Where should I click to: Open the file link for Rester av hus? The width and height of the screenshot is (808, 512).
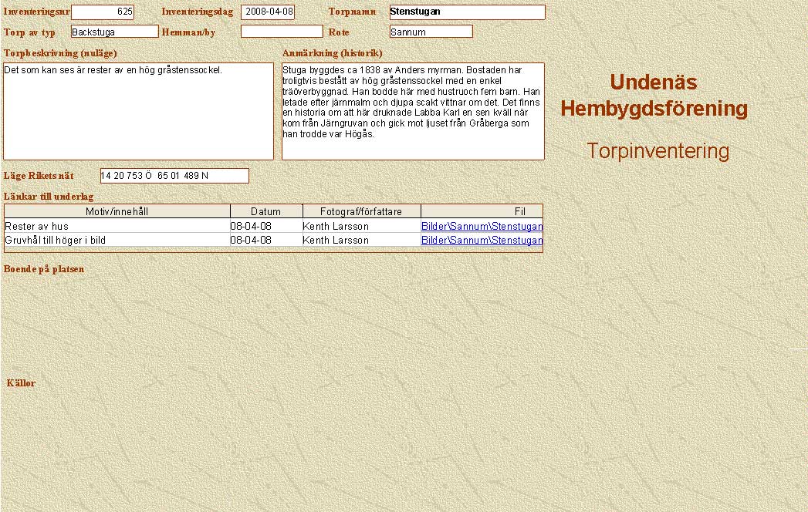click(482, 227)
